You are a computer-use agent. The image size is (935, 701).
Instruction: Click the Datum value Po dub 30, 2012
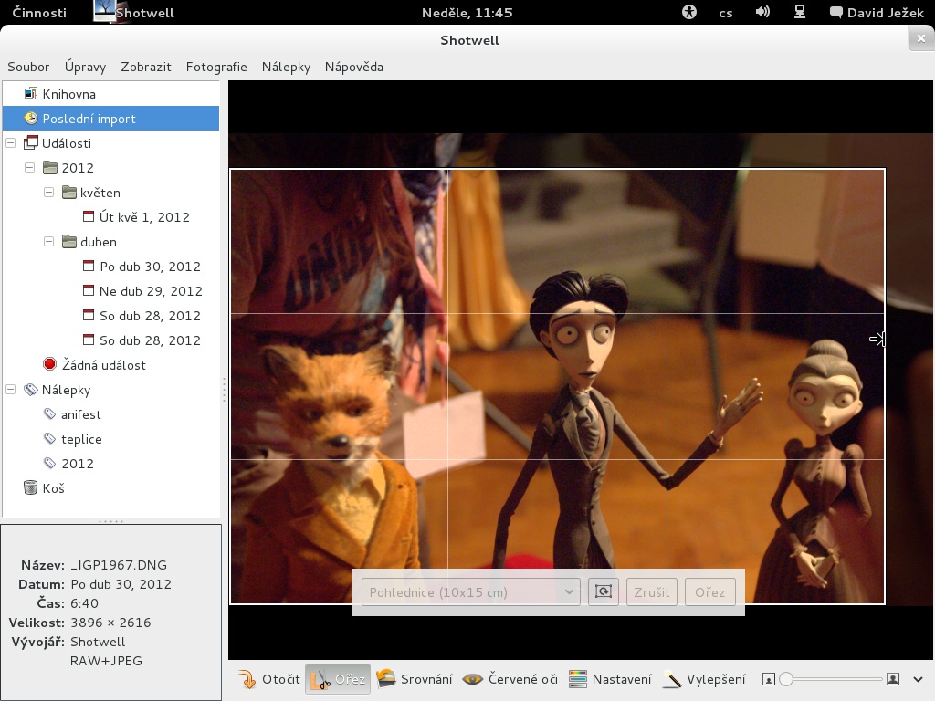[121, 584]
